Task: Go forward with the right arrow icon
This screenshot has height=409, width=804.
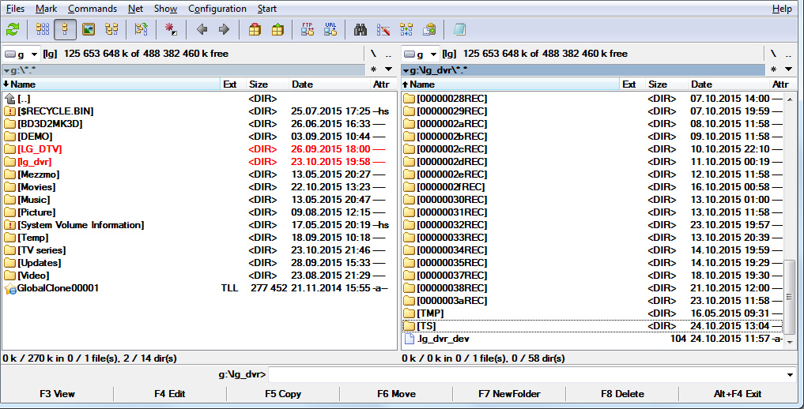Action: (224, 30)
